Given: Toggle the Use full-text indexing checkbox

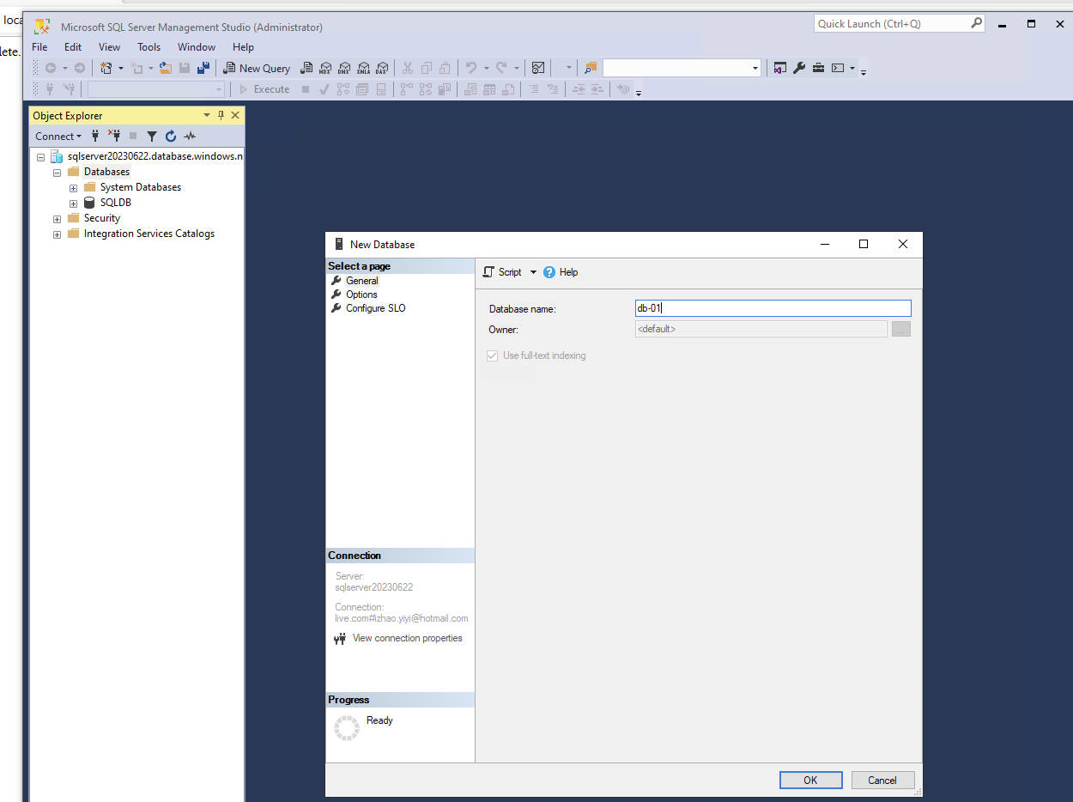Looking at the screenshot, I should pos(492,355).
